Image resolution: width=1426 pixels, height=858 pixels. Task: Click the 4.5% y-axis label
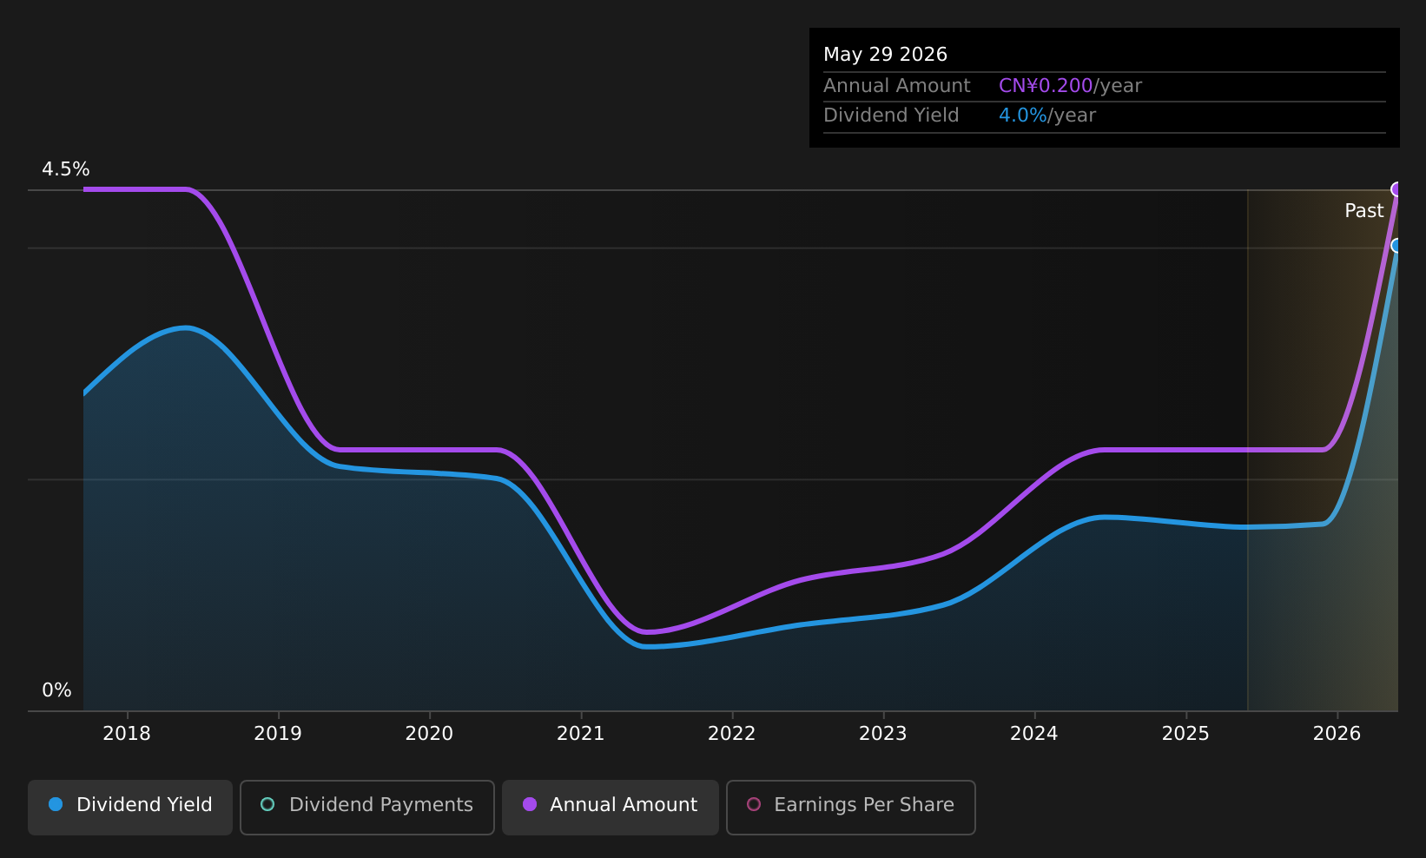[x=66, y=169]
